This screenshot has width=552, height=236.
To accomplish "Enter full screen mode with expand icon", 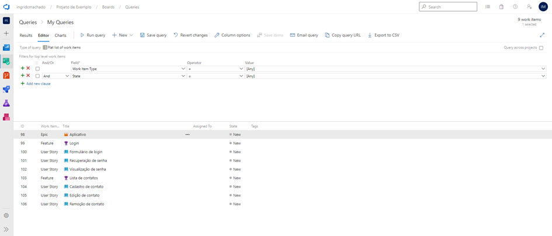I will [x=542, y=35].
